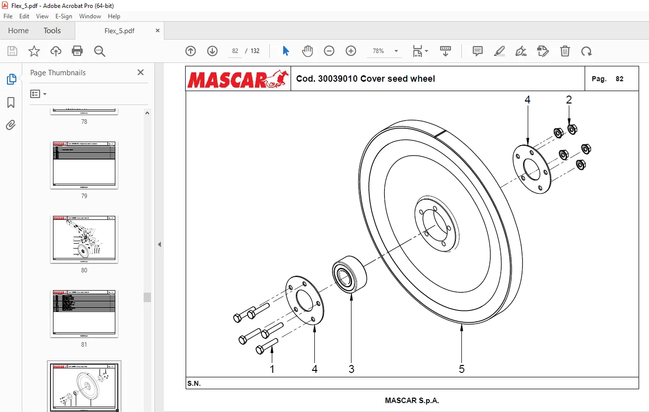
Task: Click the Save file icon
Action: (12, 51)
